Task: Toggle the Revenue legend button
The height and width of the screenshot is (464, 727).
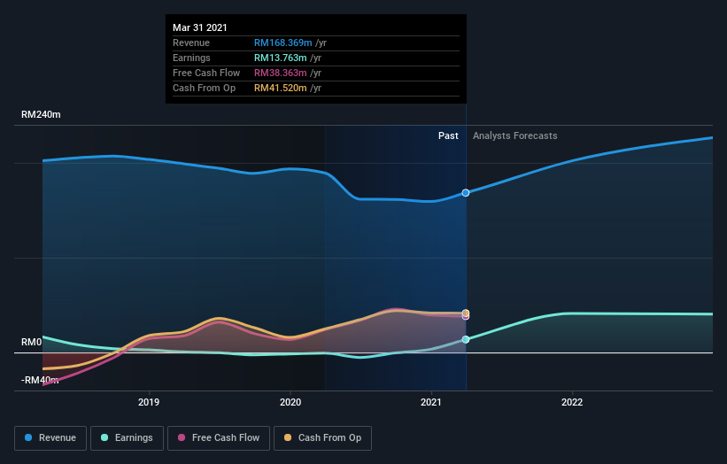Action: point(50,438)
